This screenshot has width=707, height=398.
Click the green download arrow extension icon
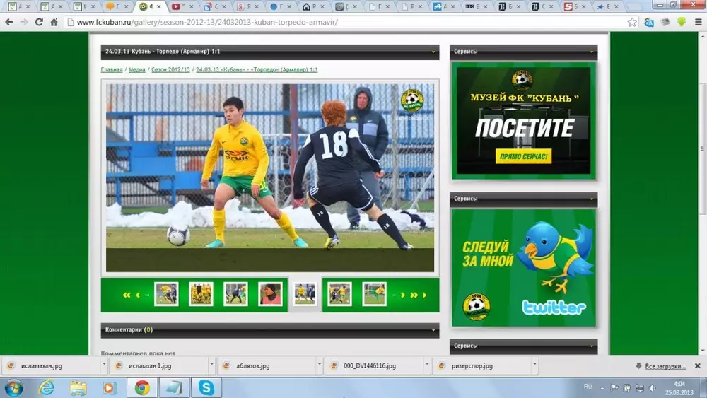[682, 22]
